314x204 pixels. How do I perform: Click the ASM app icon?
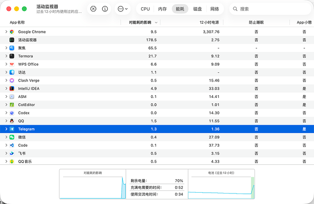pos(12,97)
